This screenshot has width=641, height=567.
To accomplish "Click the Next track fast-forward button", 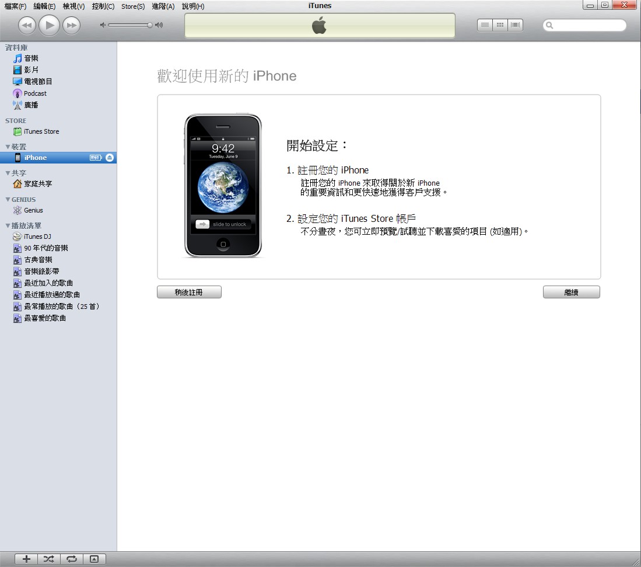I will click(72, 25).
